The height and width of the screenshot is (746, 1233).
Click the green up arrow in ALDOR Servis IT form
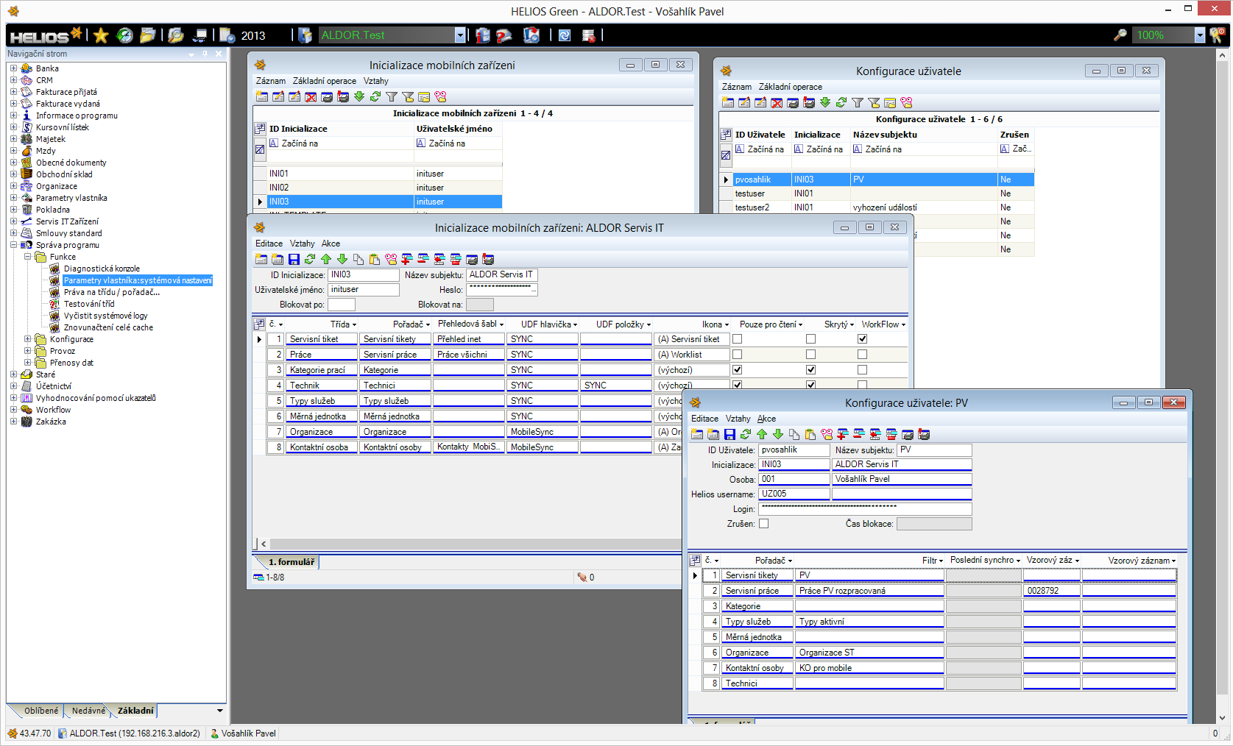[326, 259]
